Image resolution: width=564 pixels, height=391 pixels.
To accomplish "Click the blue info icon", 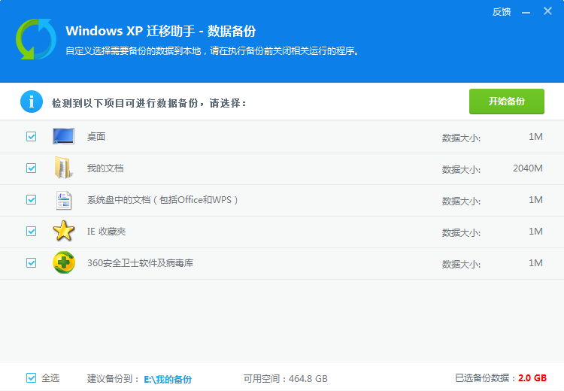I will pyautogui.click(x=32, y=102).
